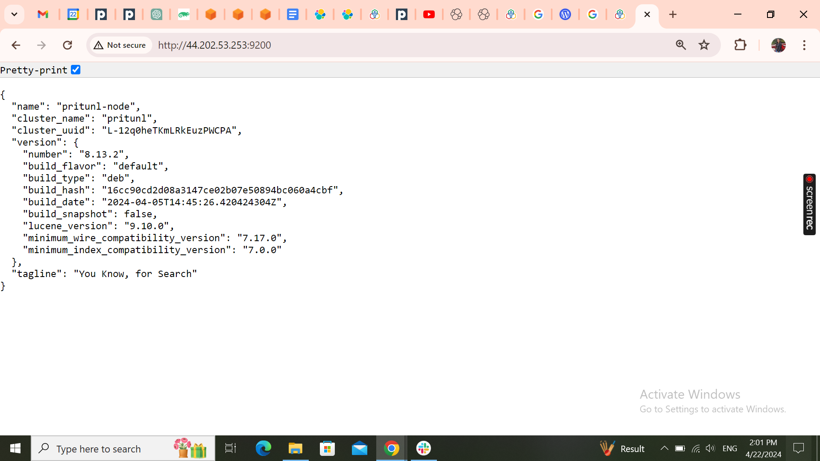Open a new browser tab
This screenshot has height=461, width=820.
[673, 15]
